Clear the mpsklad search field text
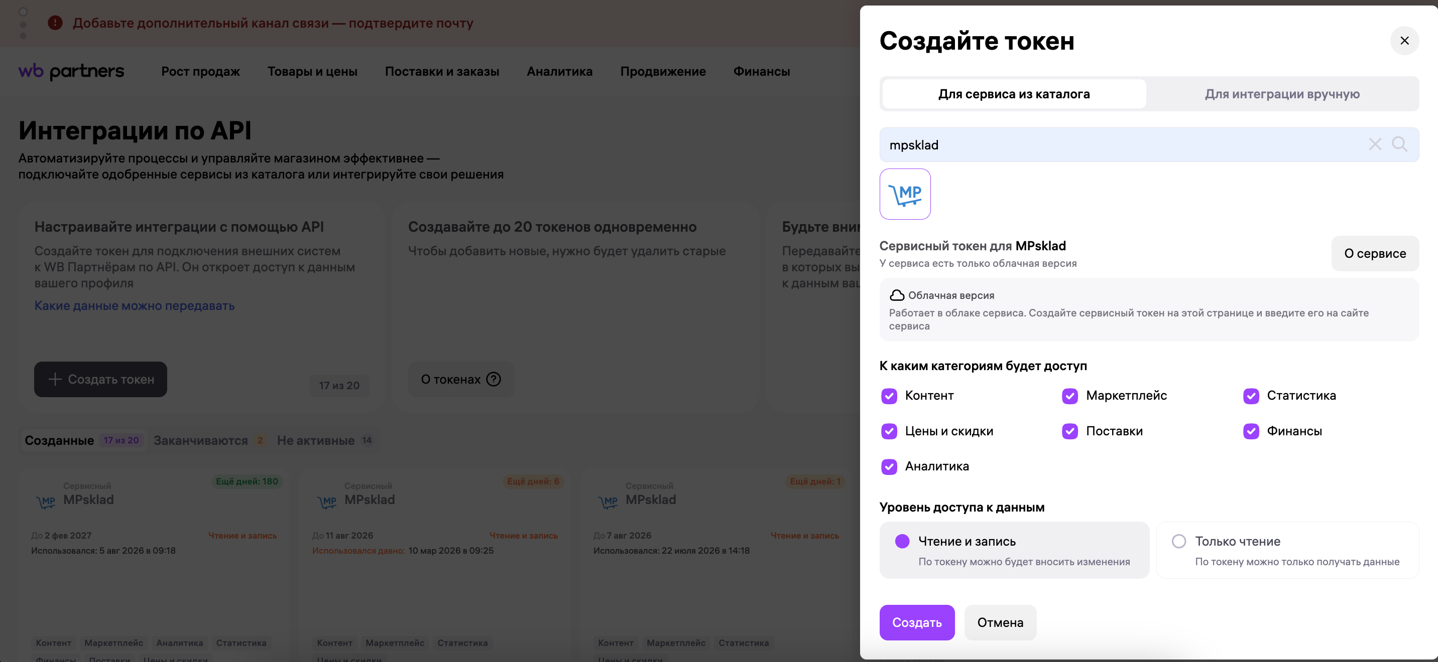This screenshot has height=662, width=1438. [x=1374, y=144]
